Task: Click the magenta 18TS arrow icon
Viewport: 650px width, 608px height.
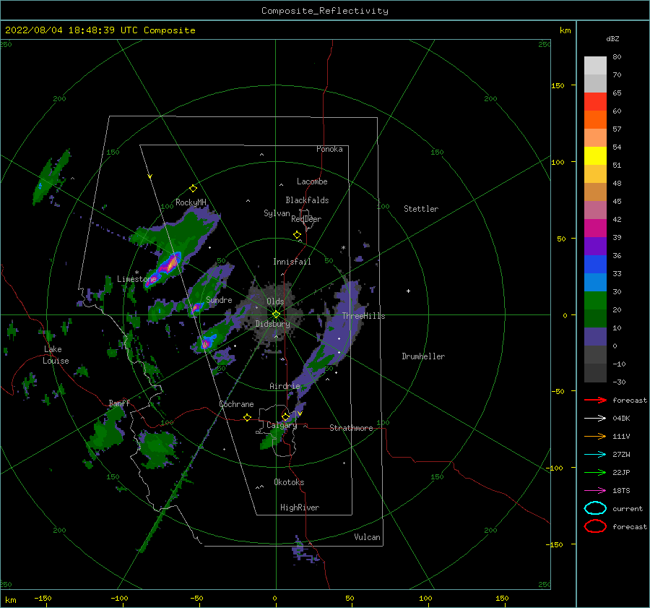Action: pos(595,491)
